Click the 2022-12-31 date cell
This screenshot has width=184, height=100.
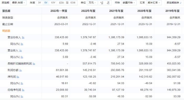click(x=89, y=24)
